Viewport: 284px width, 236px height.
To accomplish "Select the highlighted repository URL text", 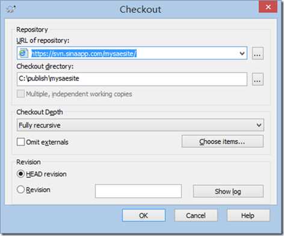I will coord(84,54).
